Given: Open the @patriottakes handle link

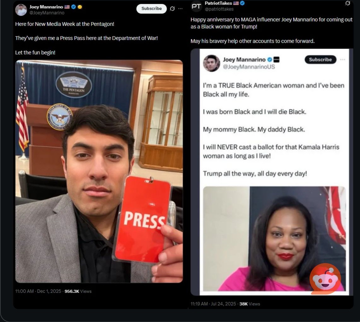Looking at the screenshot, I should point(219,9).
